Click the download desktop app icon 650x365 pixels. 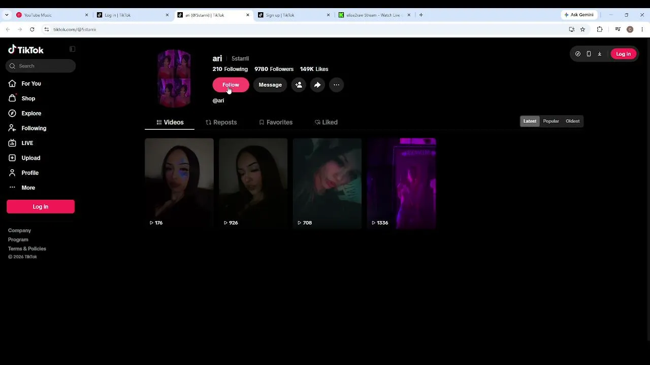coord(599,54)
